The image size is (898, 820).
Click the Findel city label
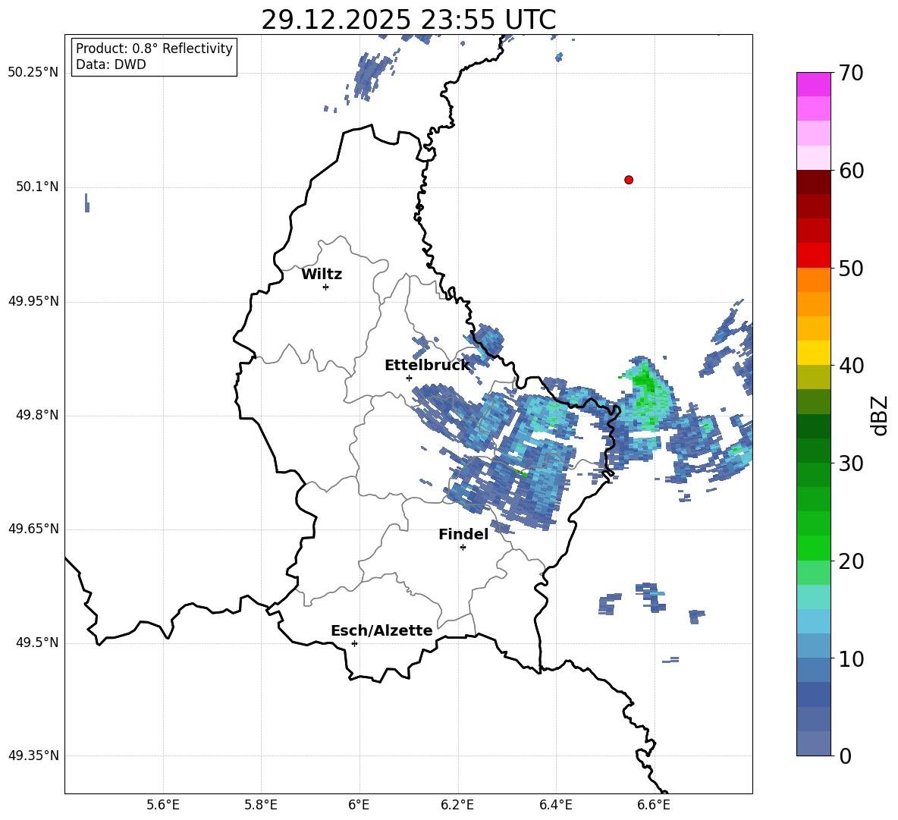click(463, 534)
